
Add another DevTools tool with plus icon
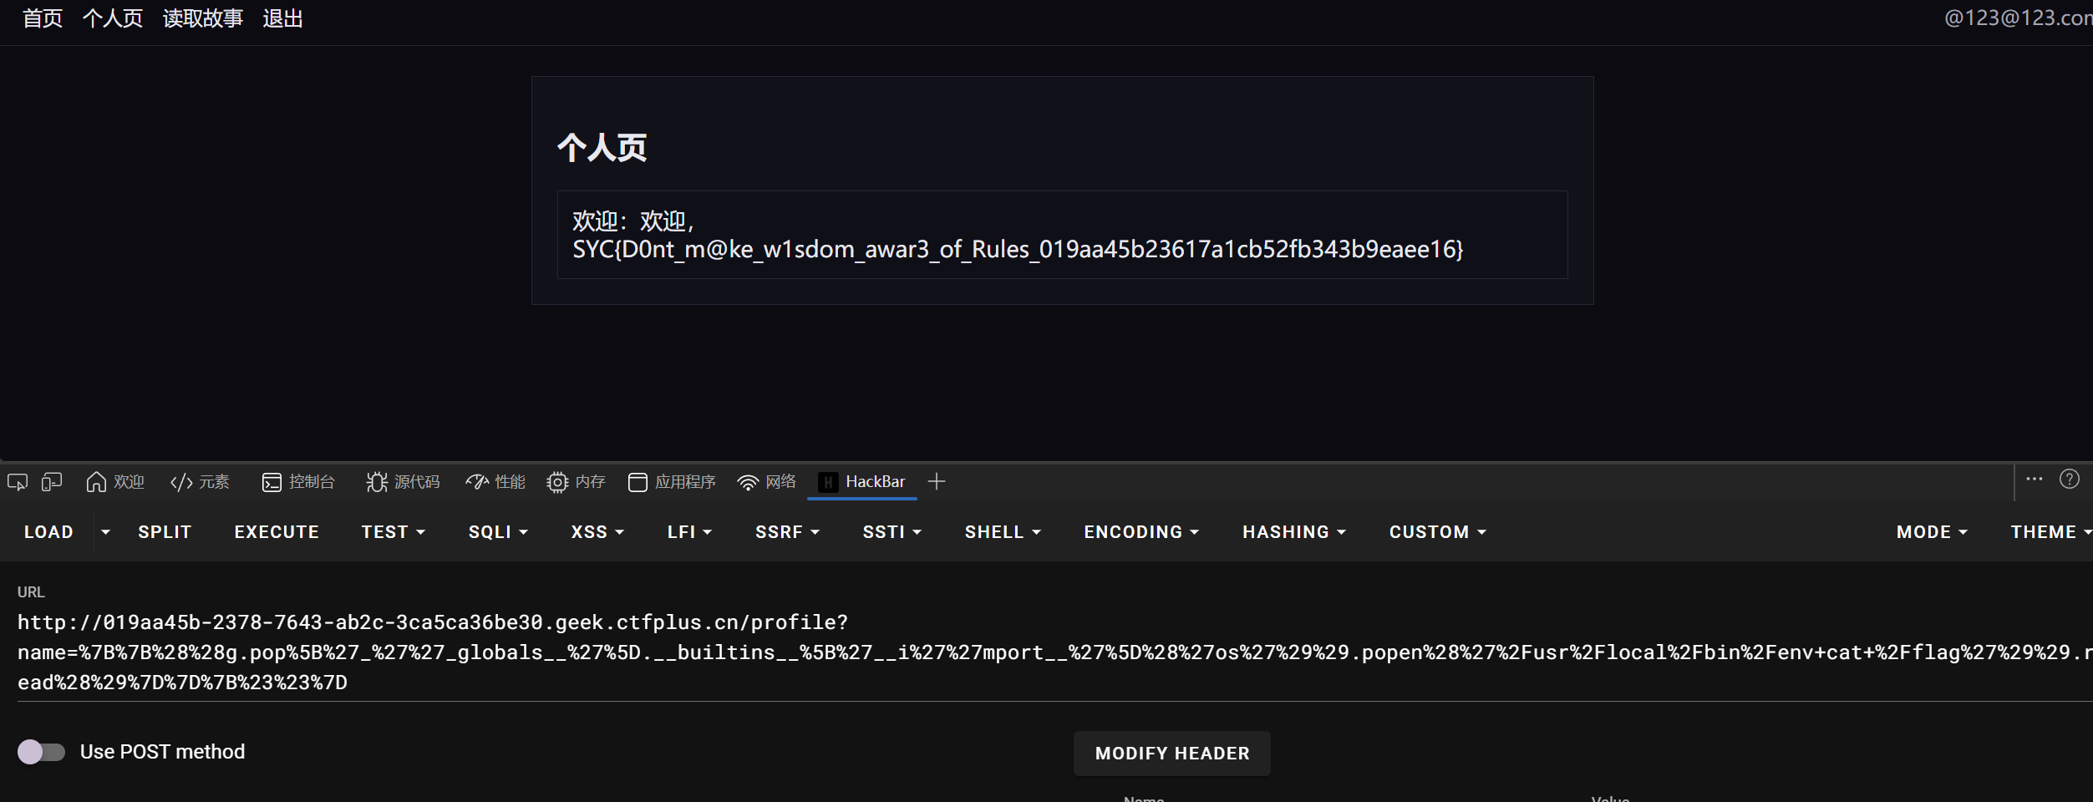pyautogui.click(x=937, y=481)
